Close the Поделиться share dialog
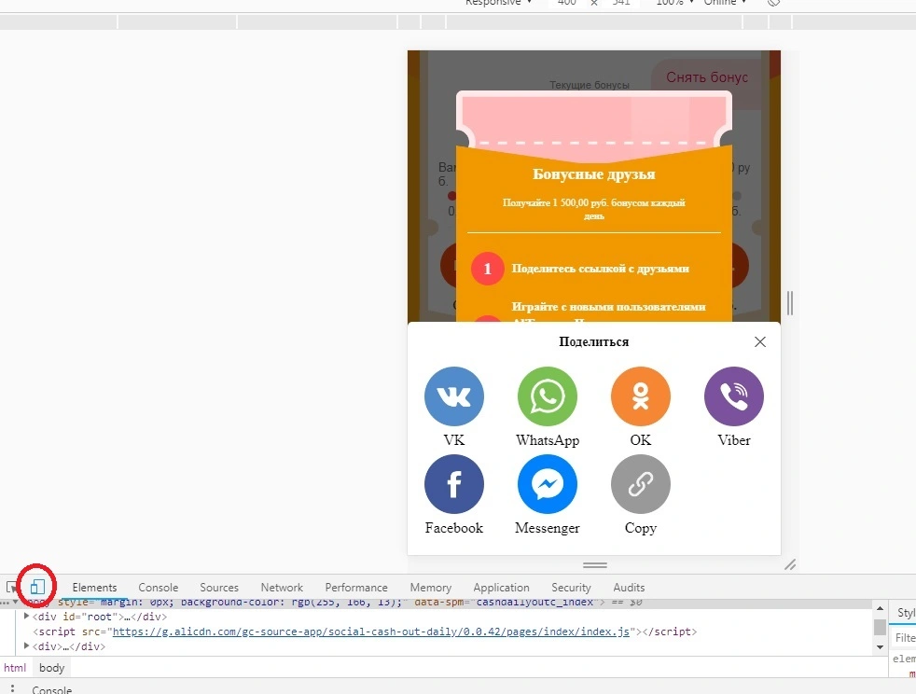Viewport: 916px width, 694px height. (x=760, y=341)
